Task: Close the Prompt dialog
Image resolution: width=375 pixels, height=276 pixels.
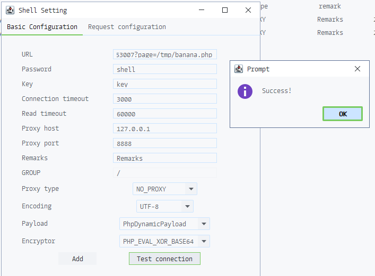Action: click(x=358, y=69)
